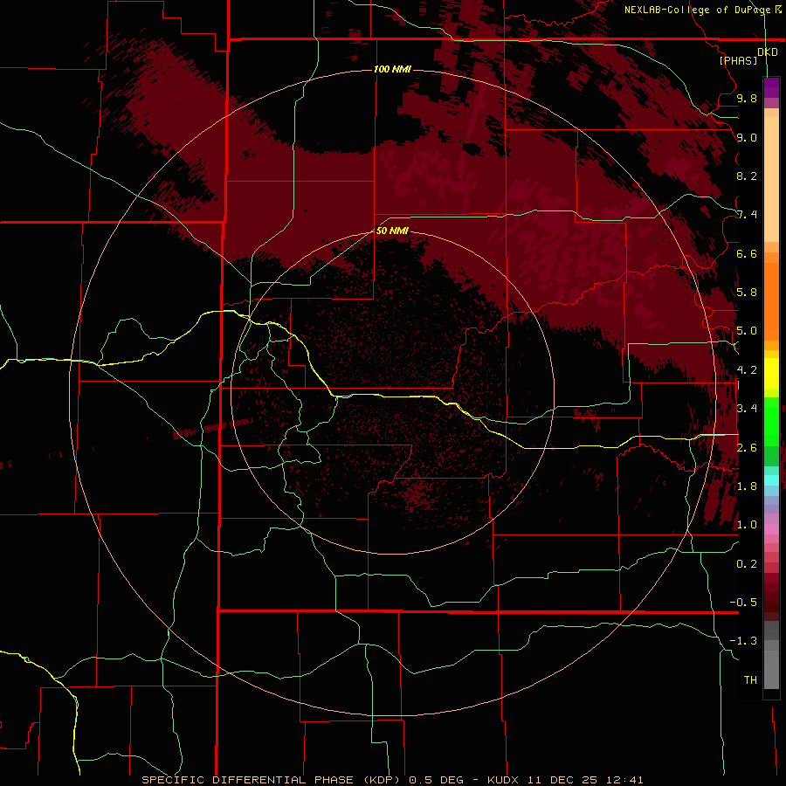
Task: Click the 3.4 color scale value
Action: (747, 408)
